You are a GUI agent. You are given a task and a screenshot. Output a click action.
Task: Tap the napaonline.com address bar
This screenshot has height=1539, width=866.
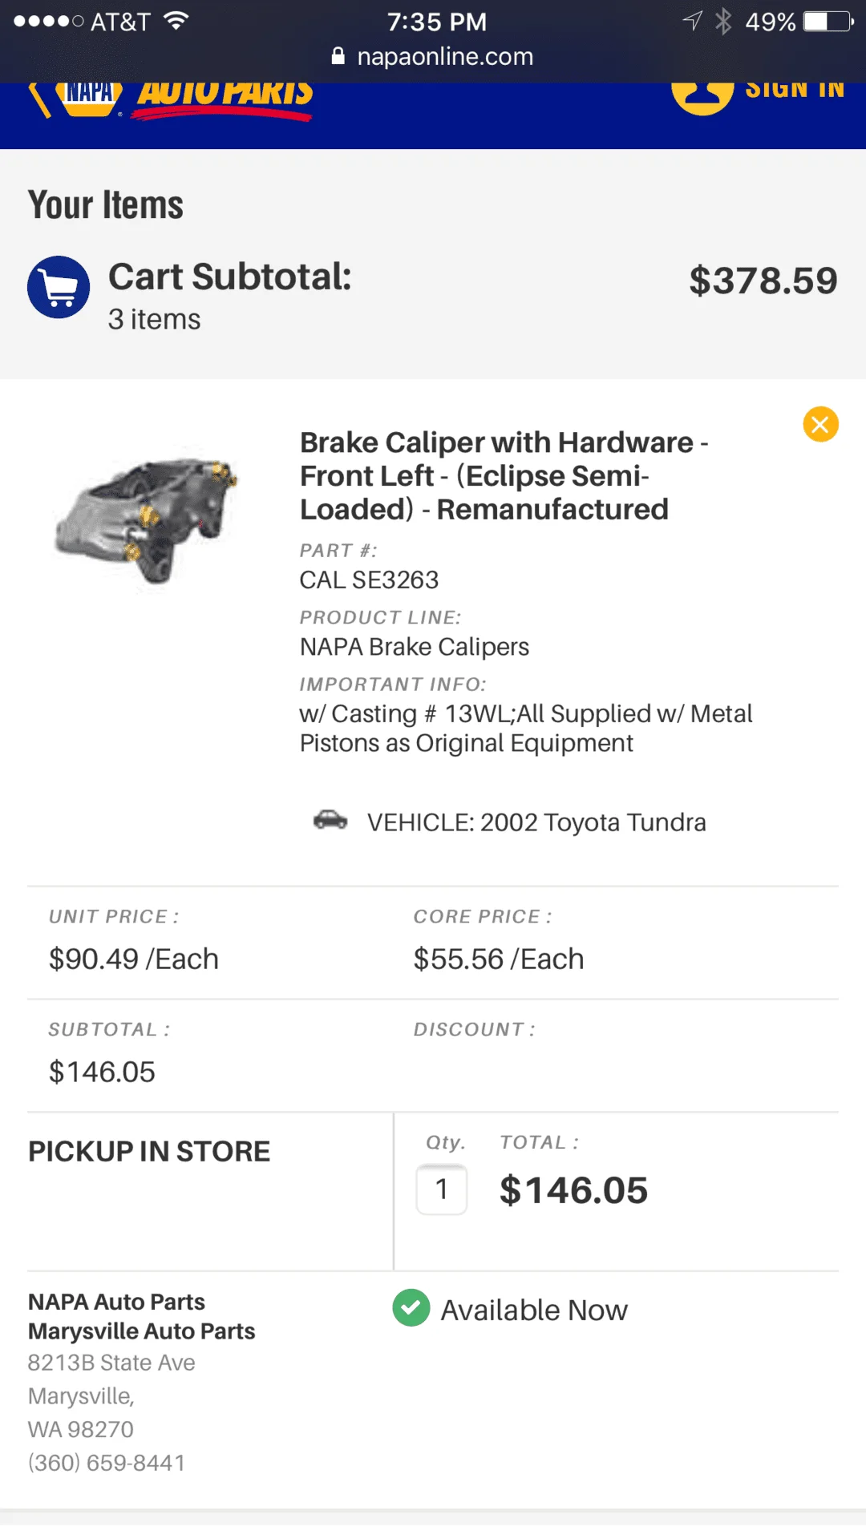pyautogui.click(x=444, y=57)
